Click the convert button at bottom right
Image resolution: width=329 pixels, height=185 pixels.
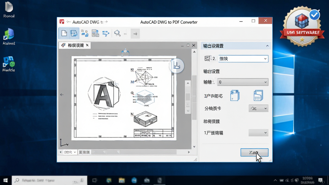(x=254, y=153)
